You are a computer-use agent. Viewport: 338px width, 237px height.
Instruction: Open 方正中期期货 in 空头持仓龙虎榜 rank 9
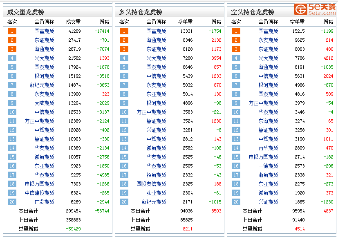click(x=264, y=103)
